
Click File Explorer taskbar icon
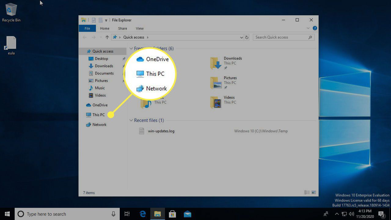pyautogui.click(x=157, y=214)
